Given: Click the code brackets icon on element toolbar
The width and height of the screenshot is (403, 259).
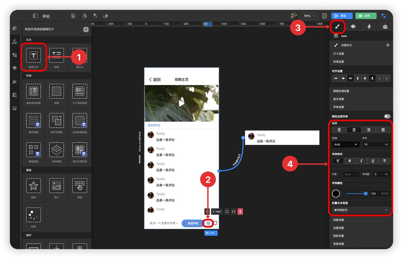Looking at the screenshot, I should click(x=234, y=211).
